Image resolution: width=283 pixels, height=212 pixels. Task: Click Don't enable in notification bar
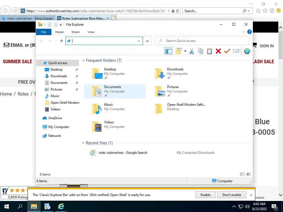tap(232, 195)
